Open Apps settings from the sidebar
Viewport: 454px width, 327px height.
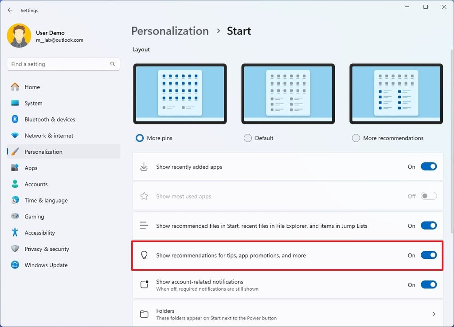click(x=31, y=167)
